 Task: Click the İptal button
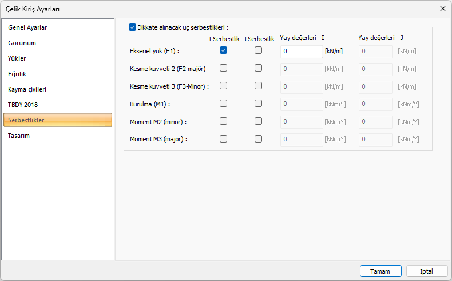pos(426,271)
